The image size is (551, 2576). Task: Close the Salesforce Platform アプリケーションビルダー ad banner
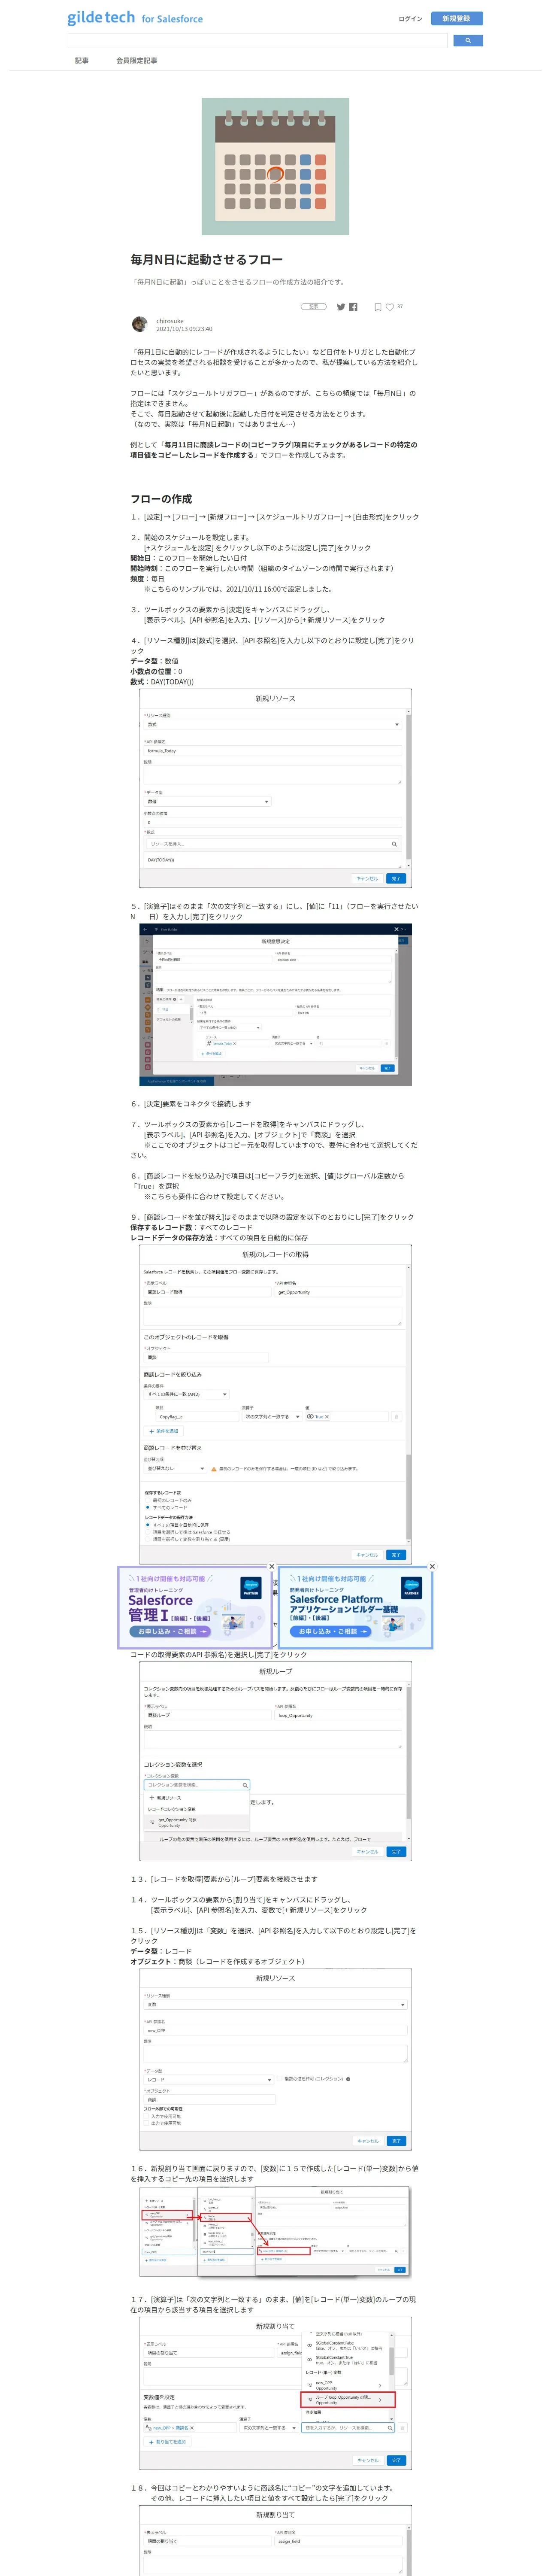pos(432,1567)
